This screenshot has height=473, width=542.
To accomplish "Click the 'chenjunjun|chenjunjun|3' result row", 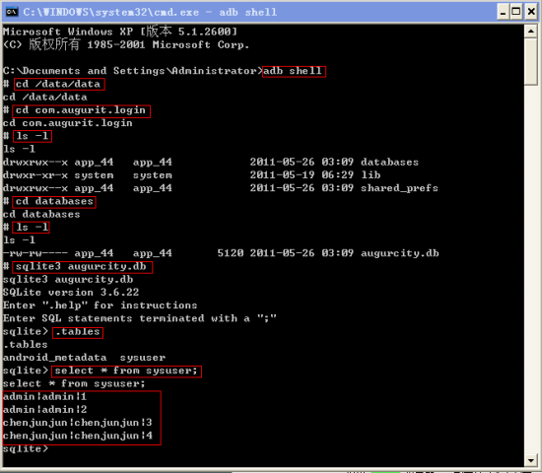I will tap(78, 423).
